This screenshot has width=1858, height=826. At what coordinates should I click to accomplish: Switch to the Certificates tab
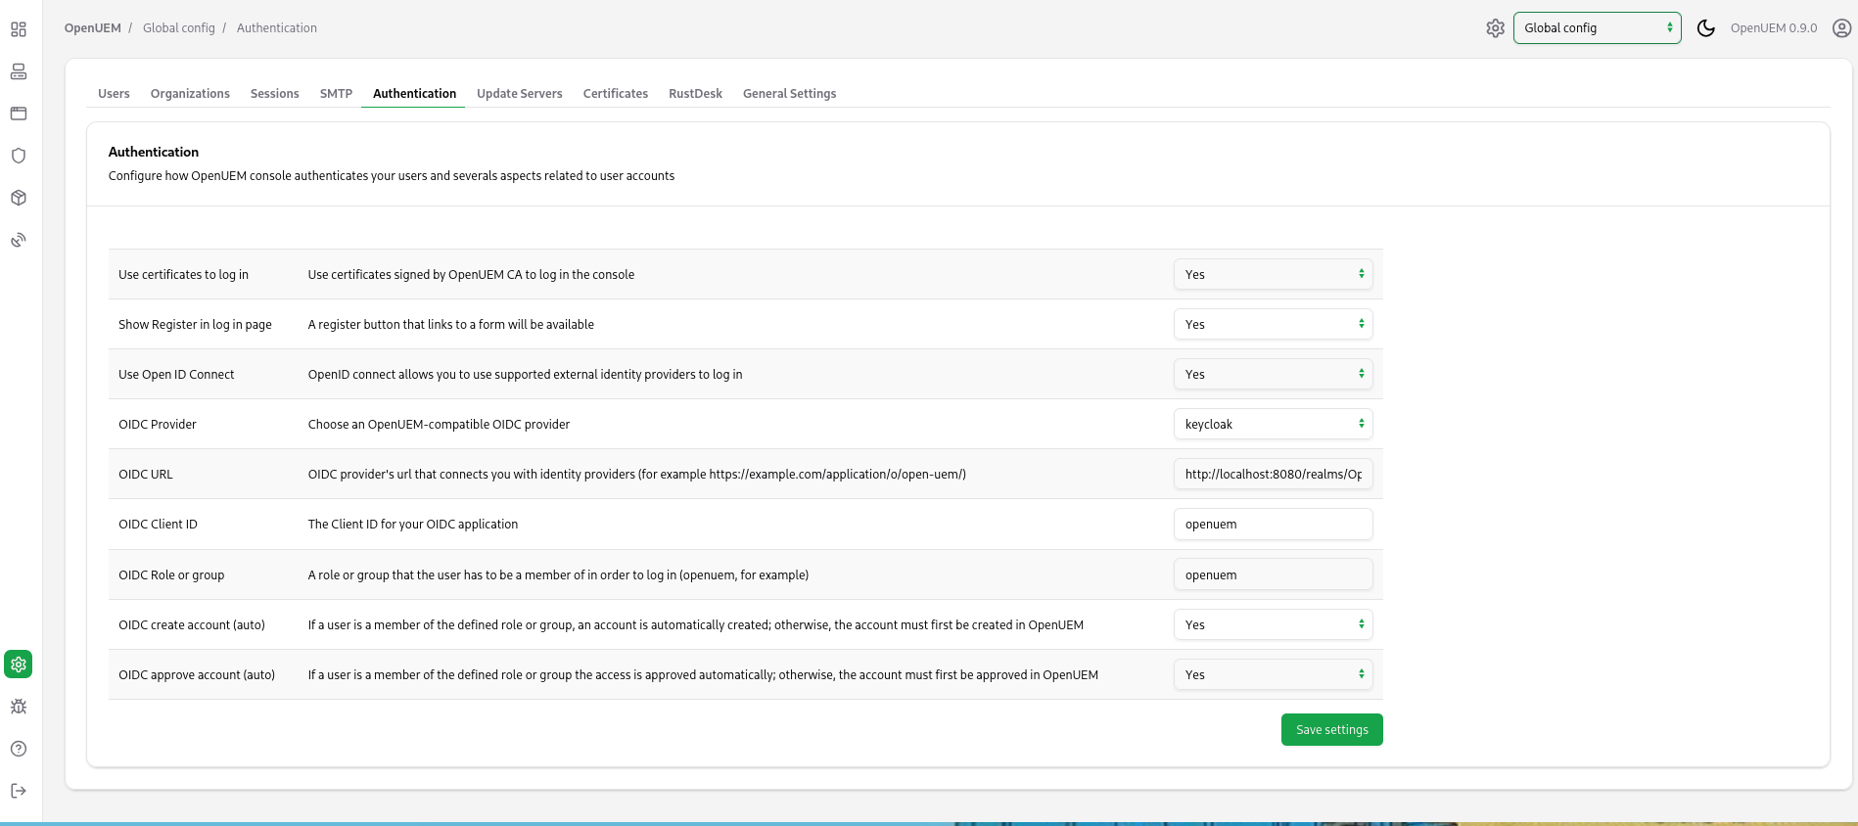pyautogui.click(x=616, y=94)
